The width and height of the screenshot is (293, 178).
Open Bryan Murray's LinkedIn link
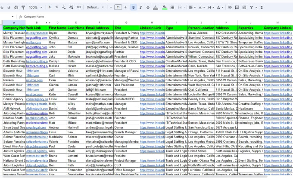tap(152, 33)
